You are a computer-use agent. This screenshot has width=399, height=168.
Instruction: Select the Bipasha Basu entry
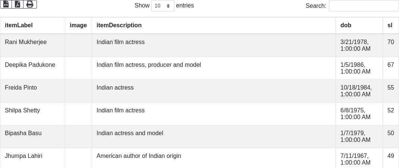pos(23,133)
